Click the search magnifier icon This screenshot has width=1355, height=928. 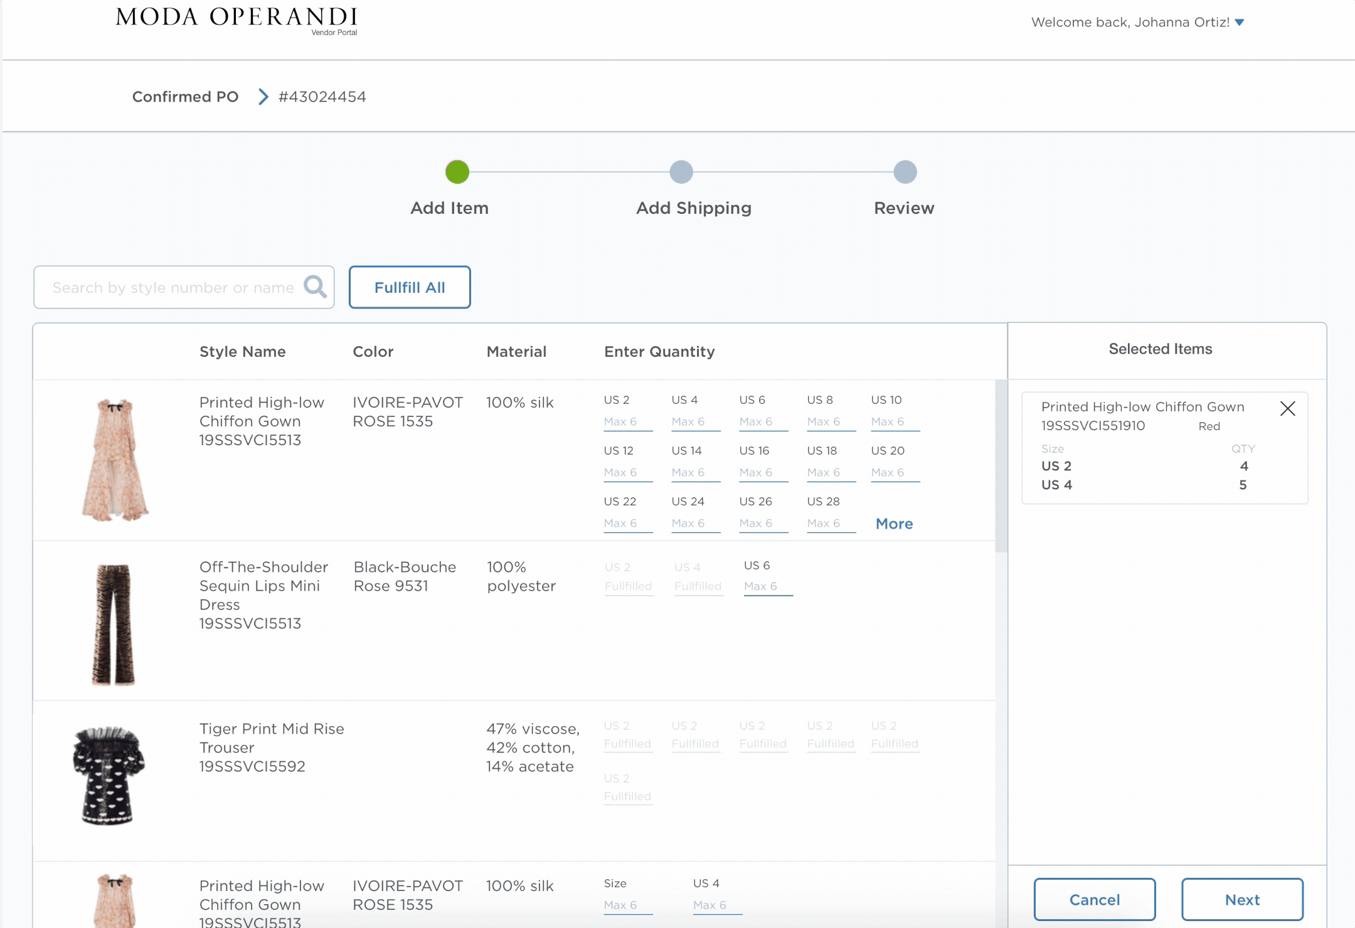[x=315, y=287]
